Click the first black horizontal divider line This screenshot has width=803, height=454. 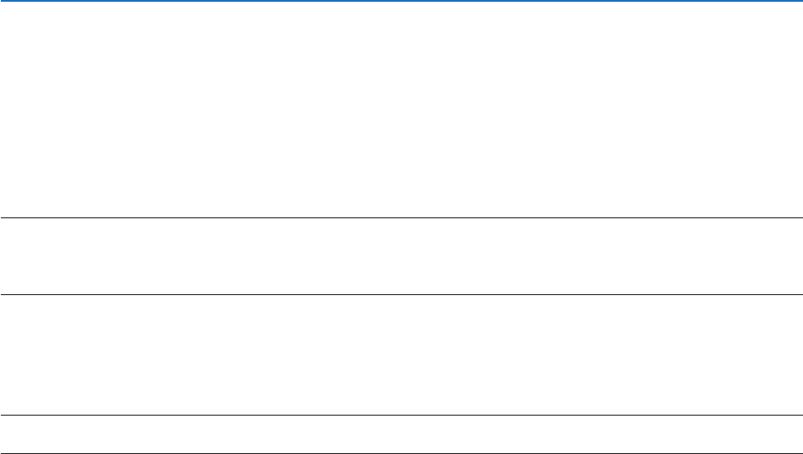point(401,218)
